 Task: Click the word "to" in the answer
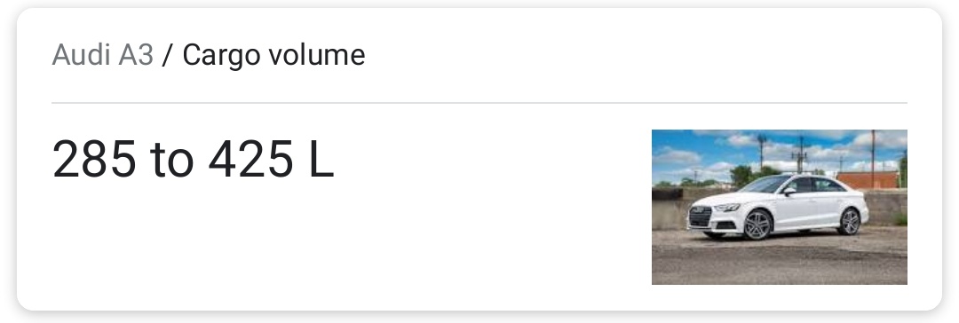(x=172, y=161)
